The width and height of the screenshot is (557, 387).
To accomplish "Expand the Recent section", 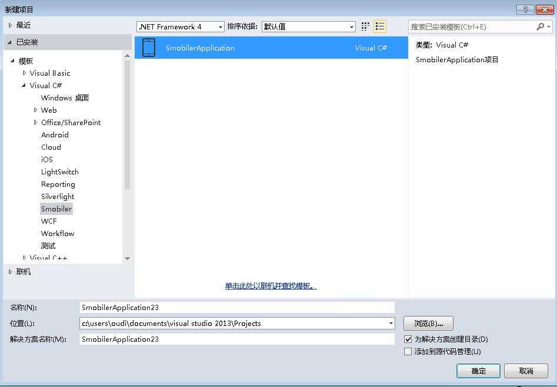I will tap(10, 25).
